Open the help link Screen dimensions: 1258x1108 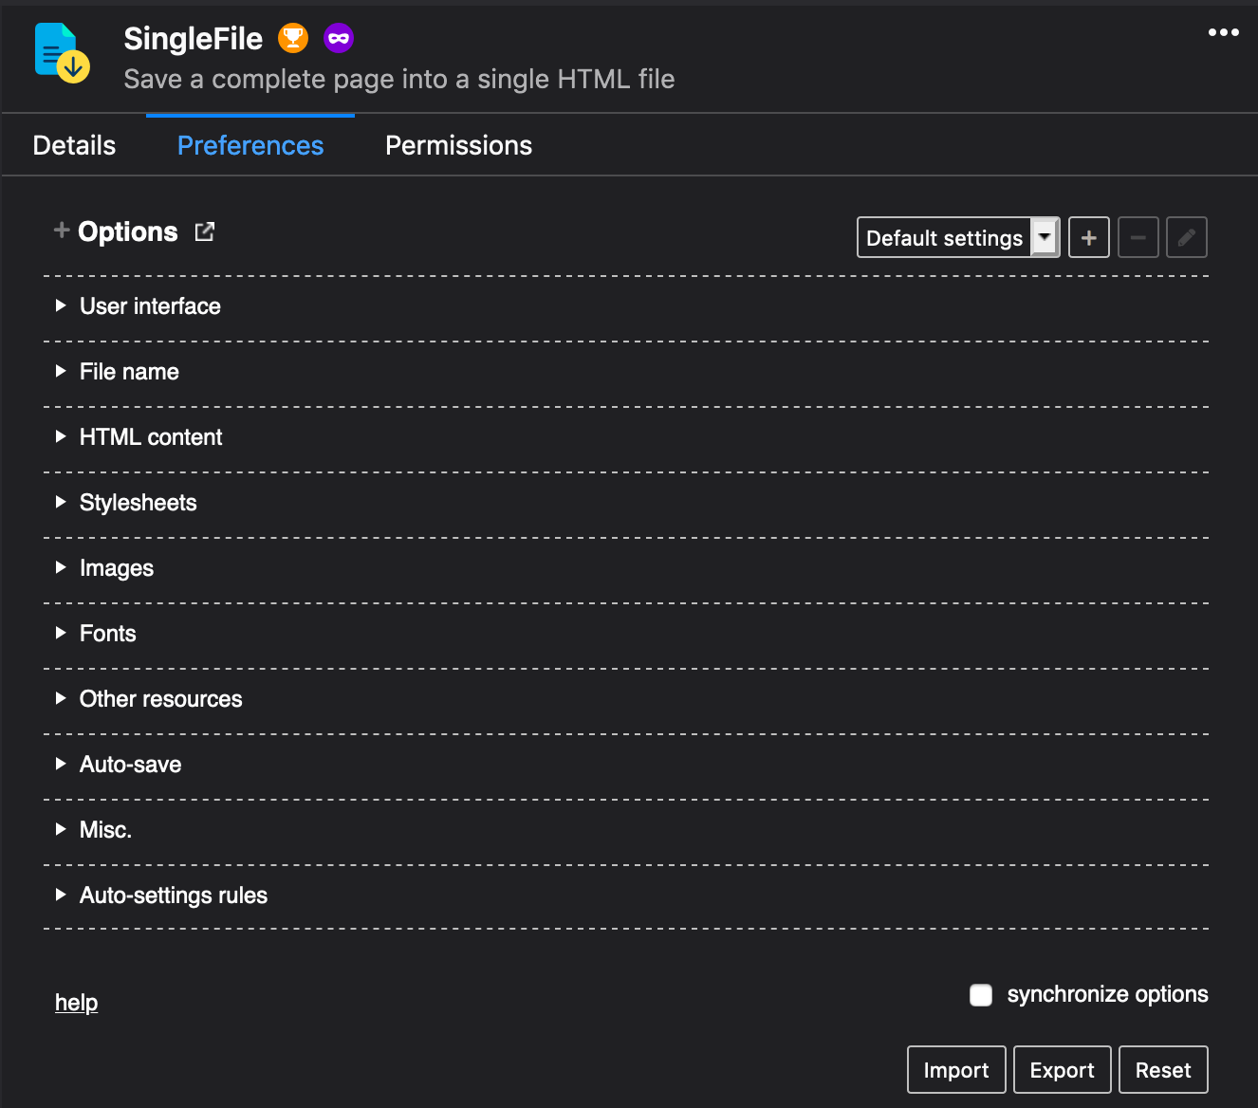(x=76, y=1003)
